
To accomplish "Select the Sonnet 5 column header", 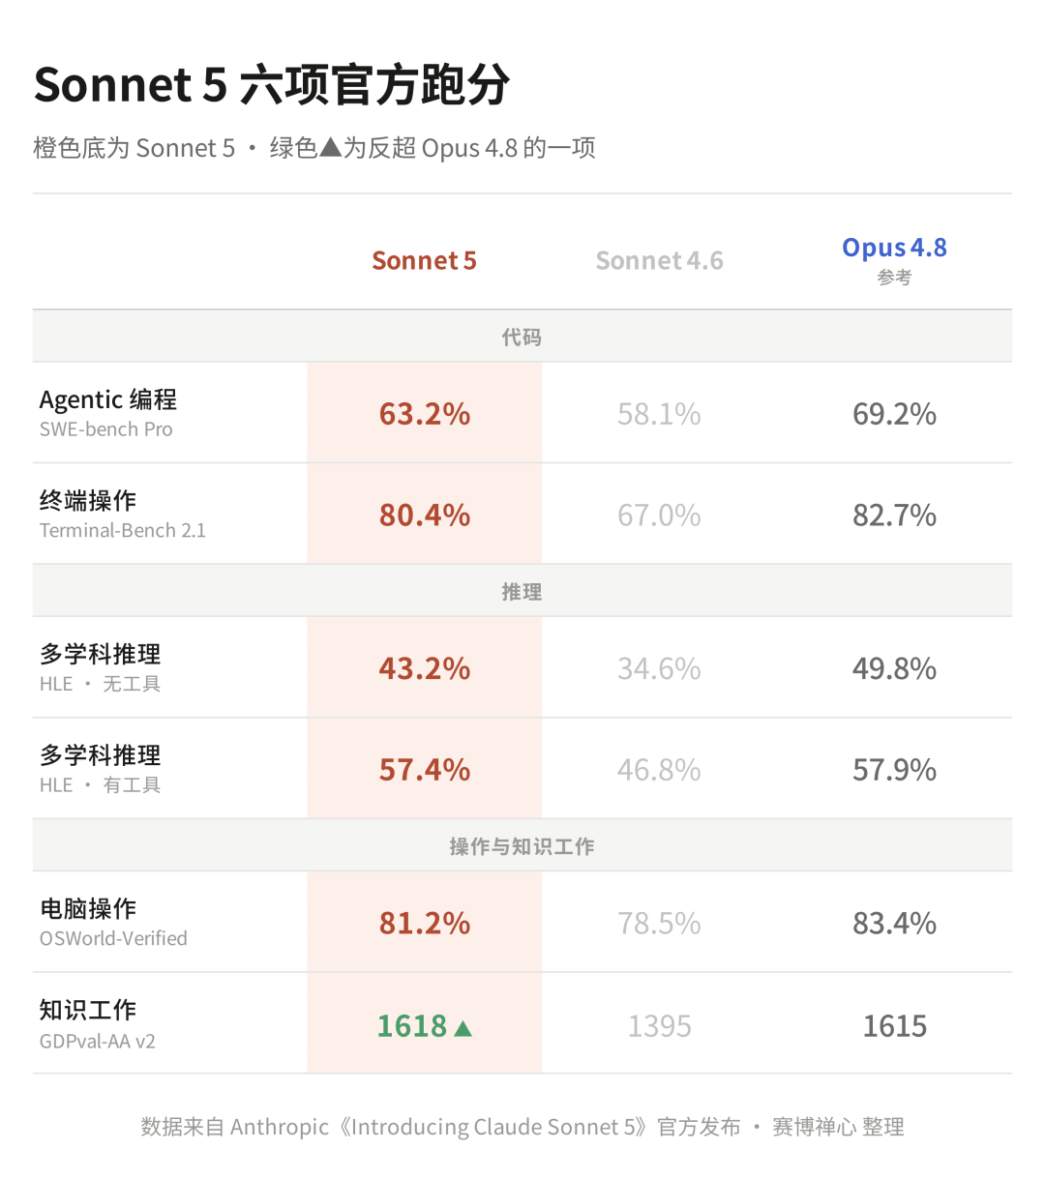I will [x=424, y=260].
